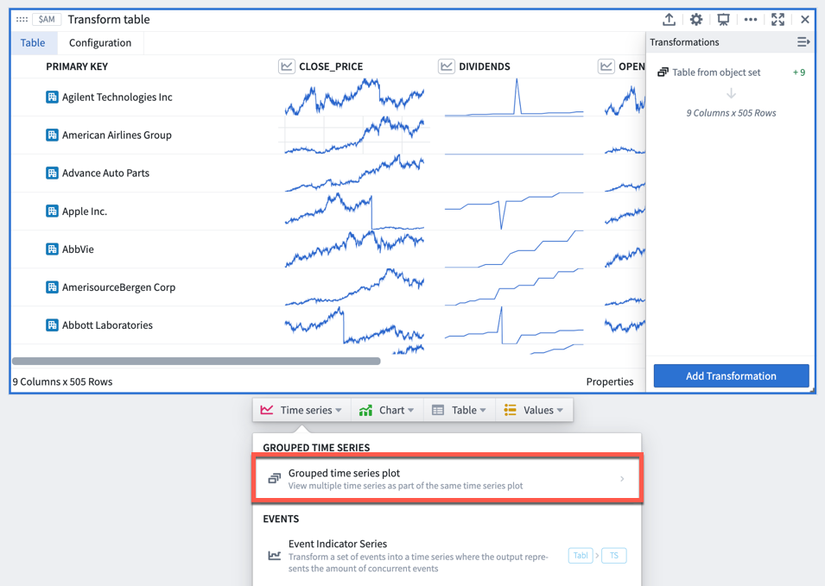Click Advance Auto Parts row name

coord(105,173)
